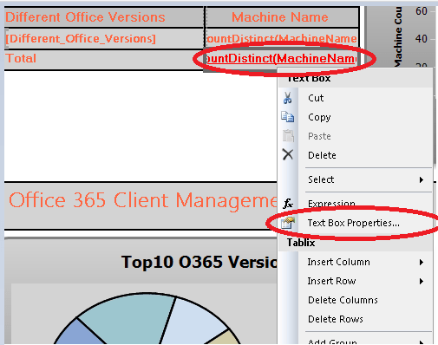Select the Different Office Versions header cell
The width and height of the screenshot is (438, 345).
click(104, 17)
